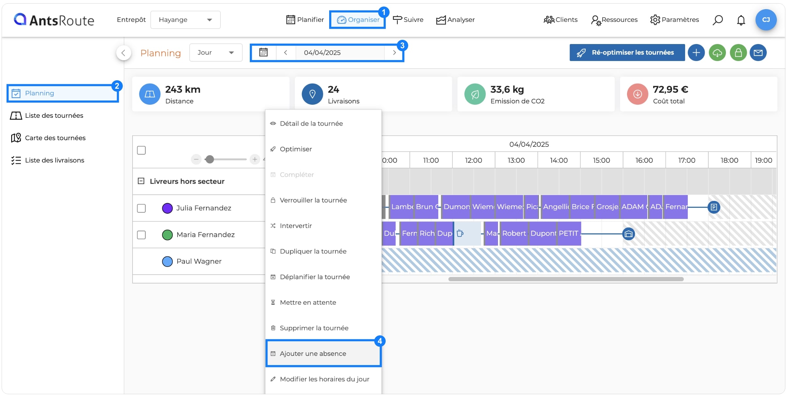
Task: Check the Julia Fernandez checkbox
Action: (x=141, y=208)
